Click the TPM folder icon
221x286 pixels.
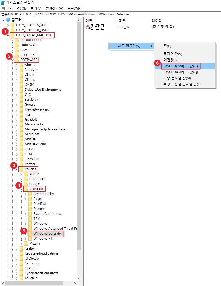pos(30,219)
